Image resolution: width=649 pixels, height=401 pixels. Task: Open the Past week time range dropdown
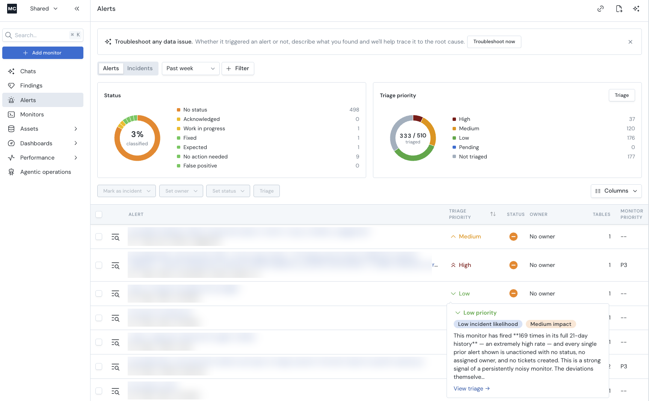click(x=190, y=68)
